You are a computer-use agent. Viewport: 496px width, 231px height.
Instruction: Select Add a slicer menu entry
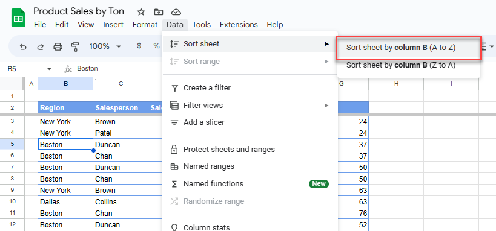click(x=250, y=122)
